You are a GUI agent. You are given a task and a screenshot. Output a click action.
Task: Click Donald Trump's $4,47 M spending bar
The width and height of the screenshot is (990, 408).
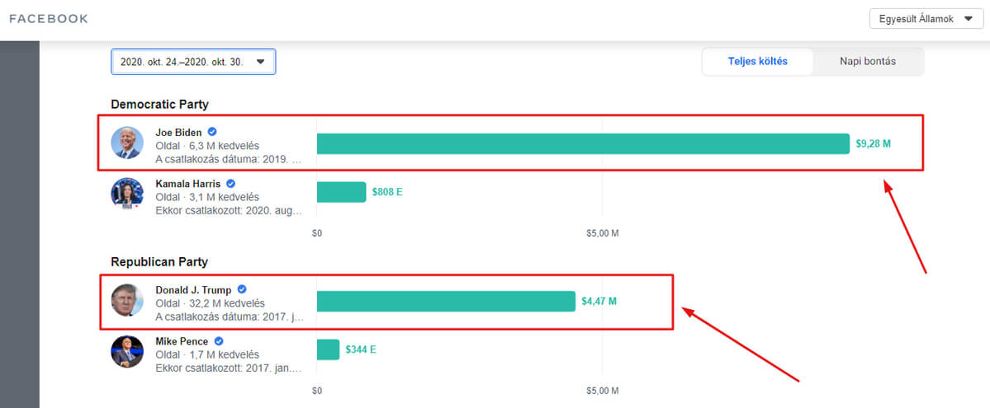coord(446,301)
